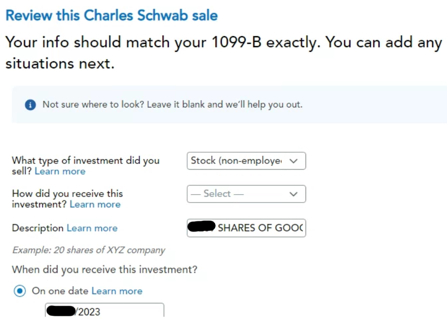This screenshot has width=447, height=319.
Task: Click 'How did you receive this' label
Action: 67,194
